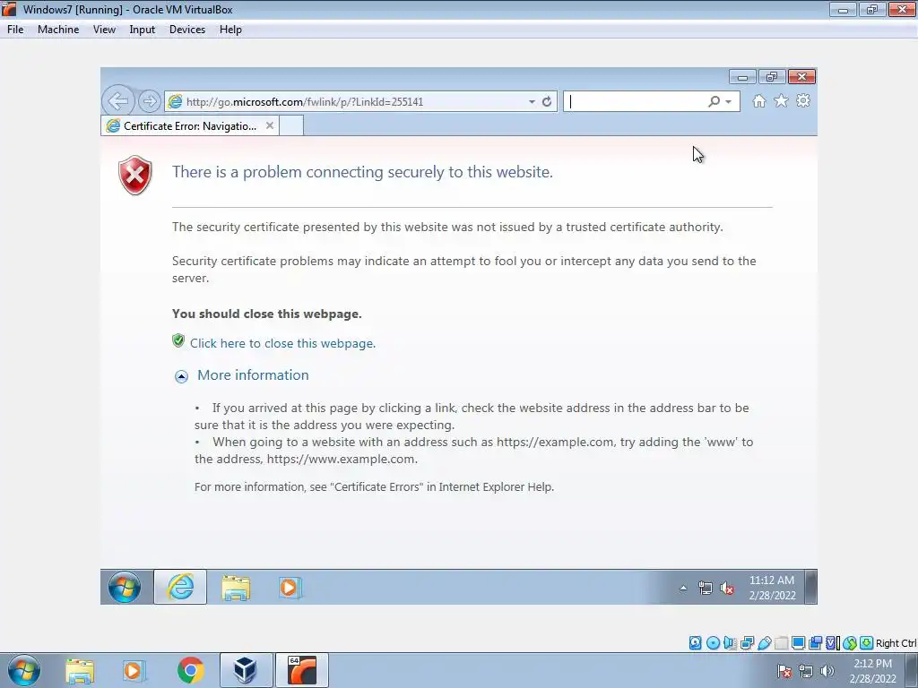Refresh the page using the address bar reload icon
The height and width of the screenshot is (688, 918).
tap(547, 101)
